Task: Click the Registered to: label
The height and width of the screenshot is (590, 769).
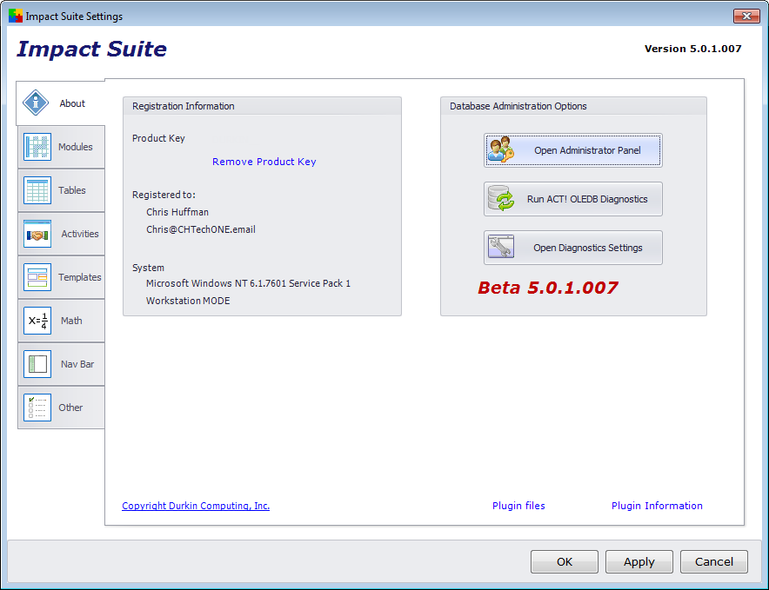Action: [164, 195]
